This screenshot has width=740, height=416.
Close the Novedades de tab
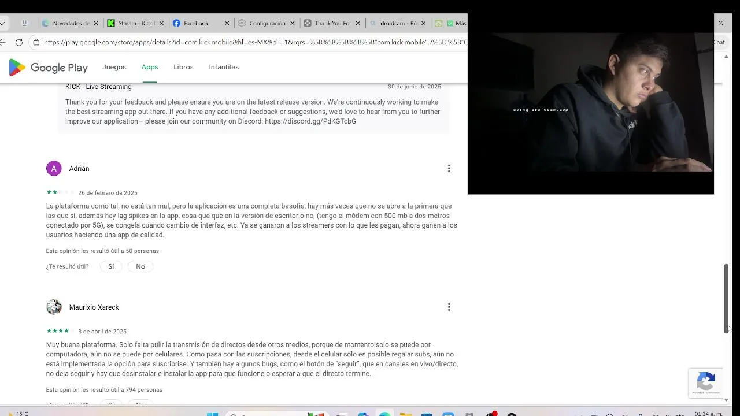pos(95,23)
